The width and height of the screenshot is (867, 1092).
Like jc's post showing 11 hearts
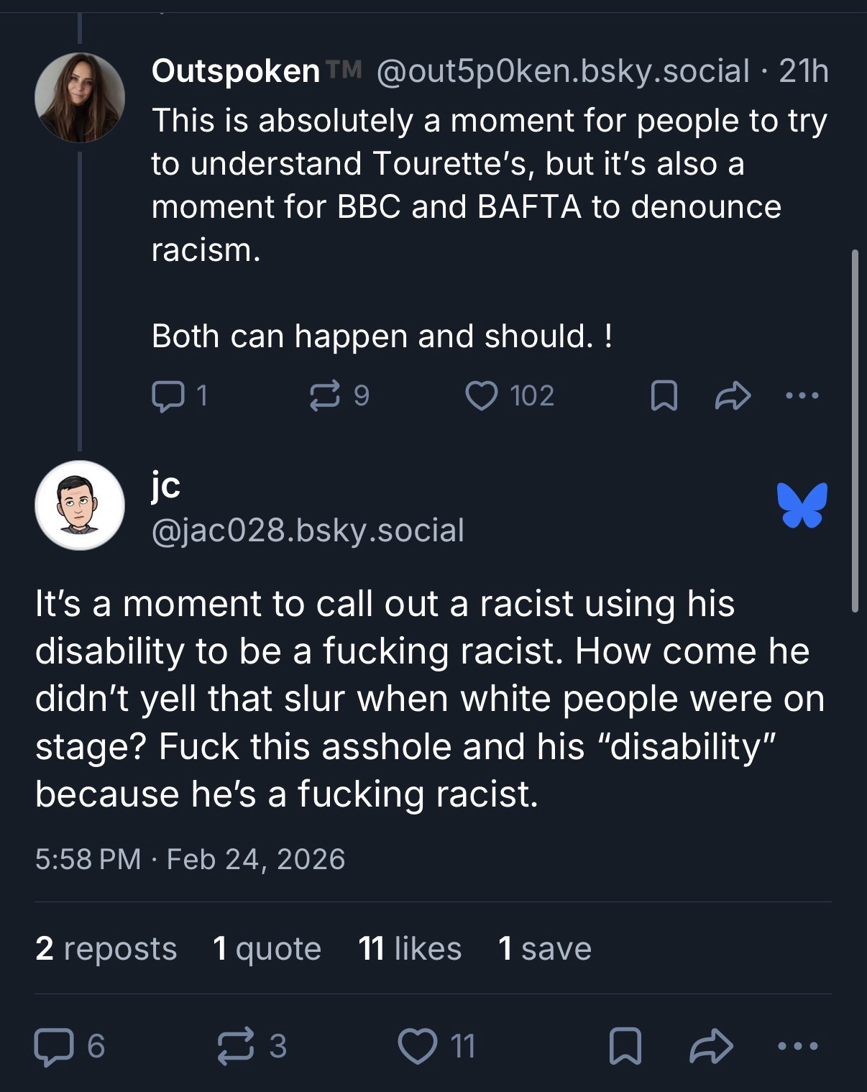tap(418, 1046)
